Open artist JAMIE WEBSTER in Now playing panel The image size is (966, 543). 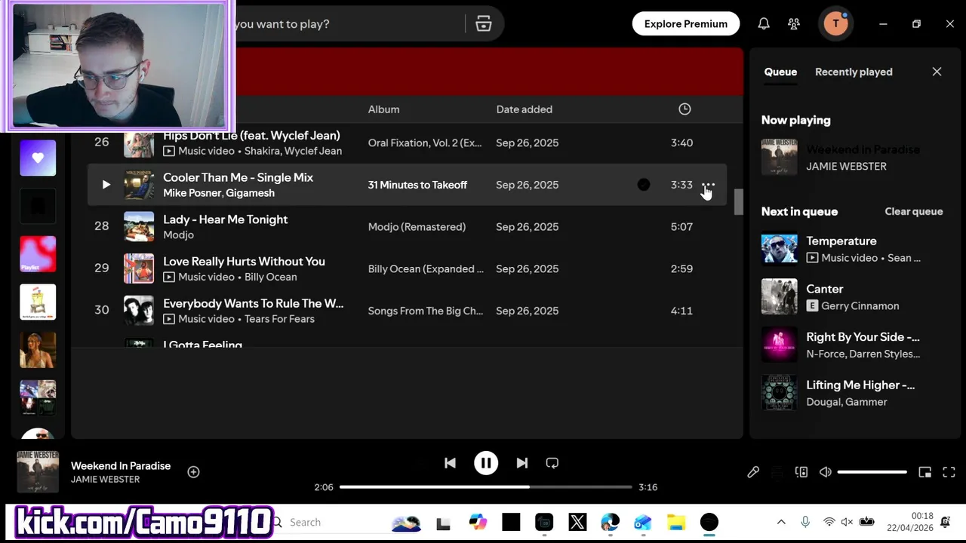(x=846, y=167)
